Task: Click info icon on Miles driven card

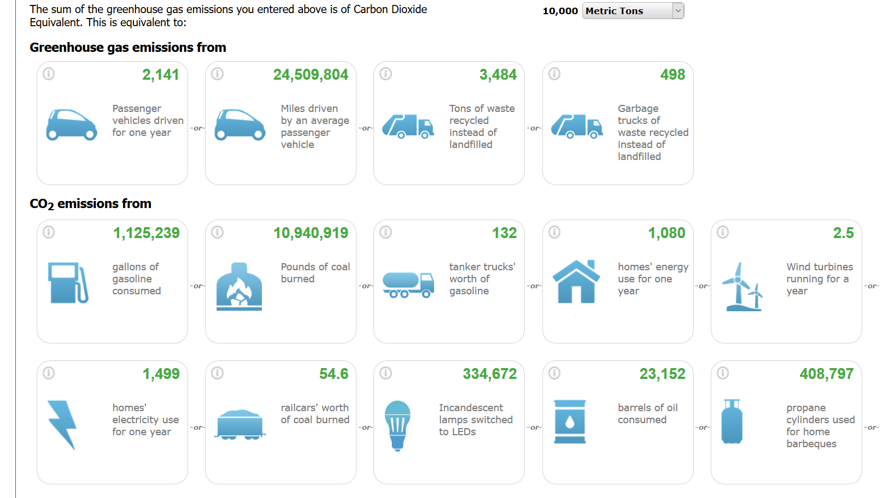Action: pos(217,74)
